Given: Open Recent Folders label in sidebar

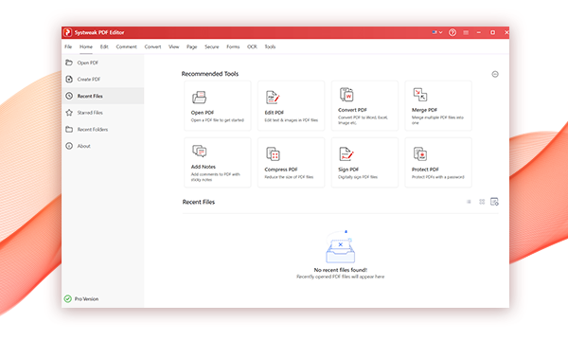Looking at the screenshot, I should point(93,130).
